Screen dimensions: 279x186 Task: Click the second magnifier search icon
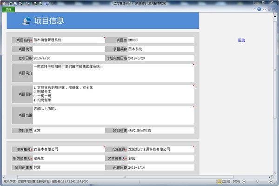point(40,3)
